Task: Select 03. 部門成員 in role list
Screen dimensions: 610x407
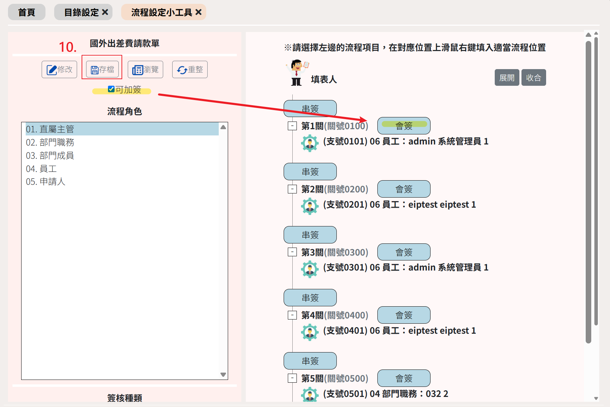Action: click(50, 156)
